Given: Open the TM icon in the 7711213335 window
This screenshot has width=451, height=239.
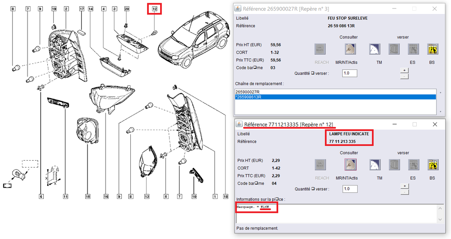Looking at the screenshot, I should point(375,164).
